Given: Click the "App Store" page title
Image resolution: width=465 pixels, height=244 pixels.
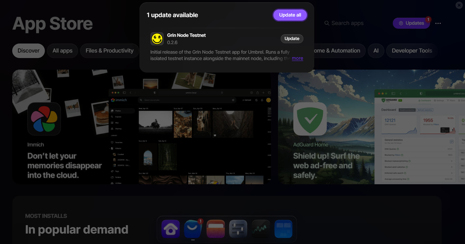Looking at the screenshot, I should [53, 24].
